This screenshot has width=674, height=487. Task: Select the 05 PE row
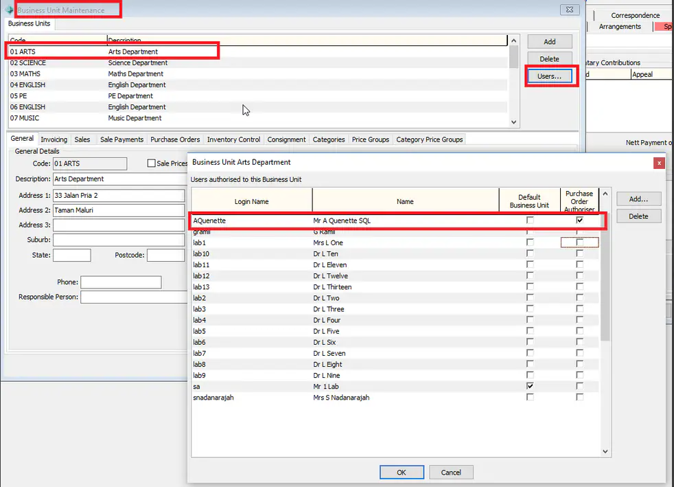coord(258,96)
